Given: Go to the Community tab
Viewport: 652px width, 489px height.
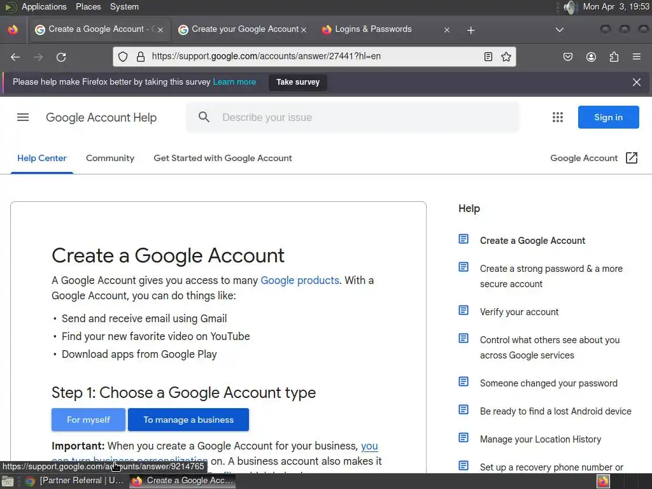Looking at the screenshot, I should tap(110, 158).
